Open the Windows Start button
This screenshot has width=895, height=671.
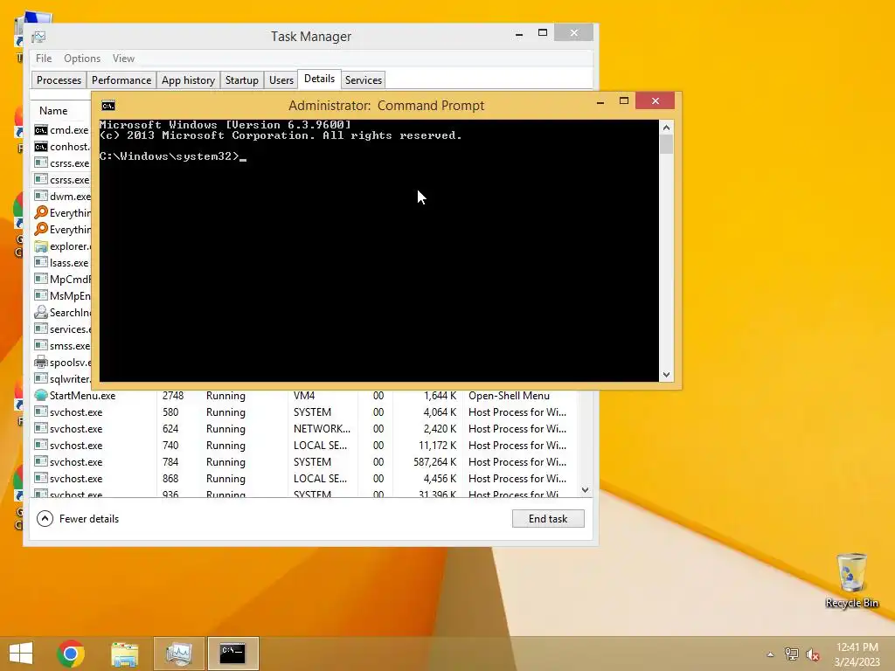(x=21, y=654)
